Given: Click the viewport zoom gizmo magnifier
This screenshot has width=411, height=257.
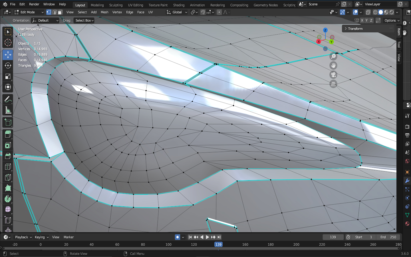Looking at the screenshot, I should coord(333,56).
